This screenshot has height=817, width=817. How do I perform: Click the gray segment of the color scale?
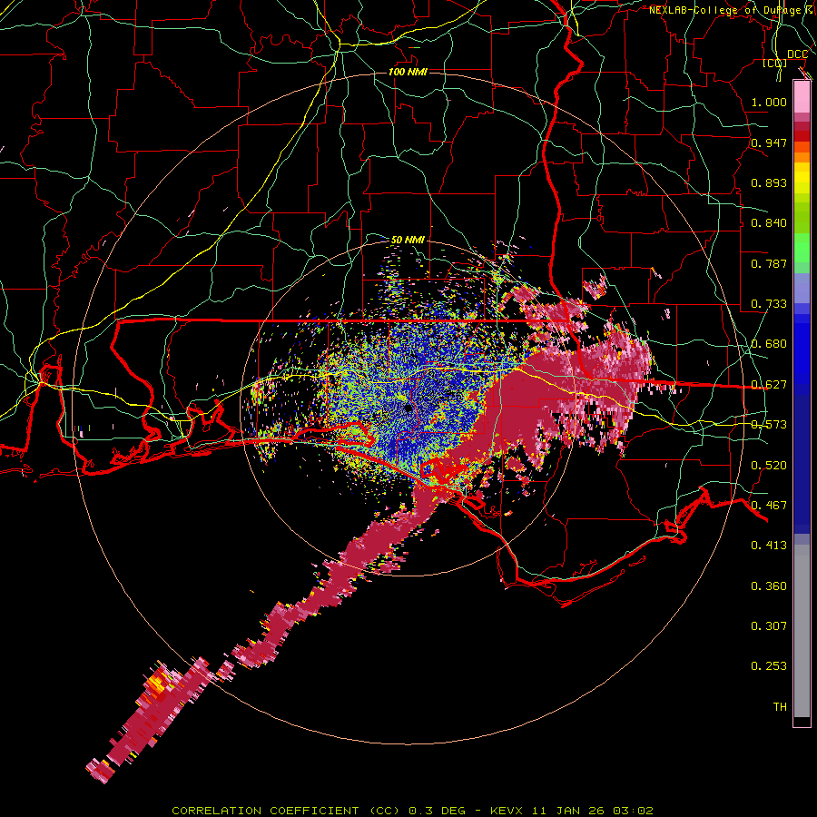tap(802, 631)
